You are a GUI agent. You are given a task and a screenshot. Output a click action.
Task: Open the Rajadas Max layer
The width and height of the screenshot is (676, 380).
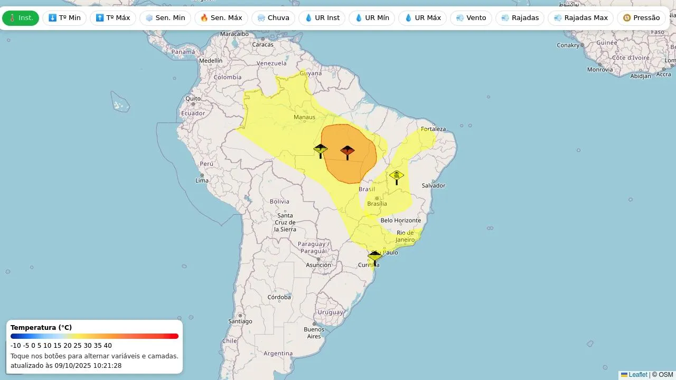(x=580, y=18)
